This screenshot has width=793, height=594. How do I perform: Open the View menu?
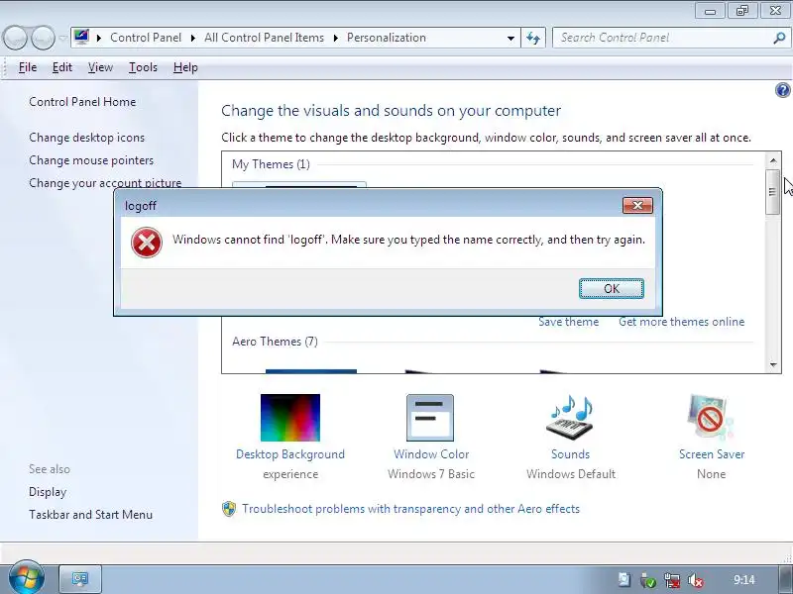100,67
